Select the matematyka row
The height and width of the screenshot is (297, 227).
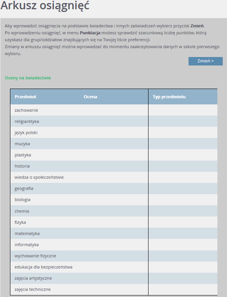pyautogui.click(x=114, y=233)
